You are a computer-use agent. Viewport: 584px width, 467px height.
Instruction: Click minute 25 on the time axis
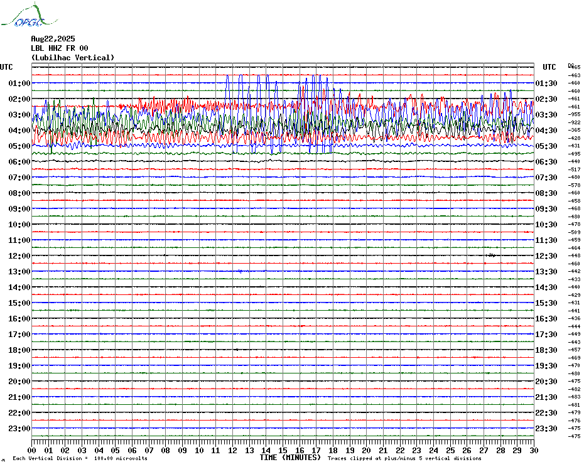[450, 450]
